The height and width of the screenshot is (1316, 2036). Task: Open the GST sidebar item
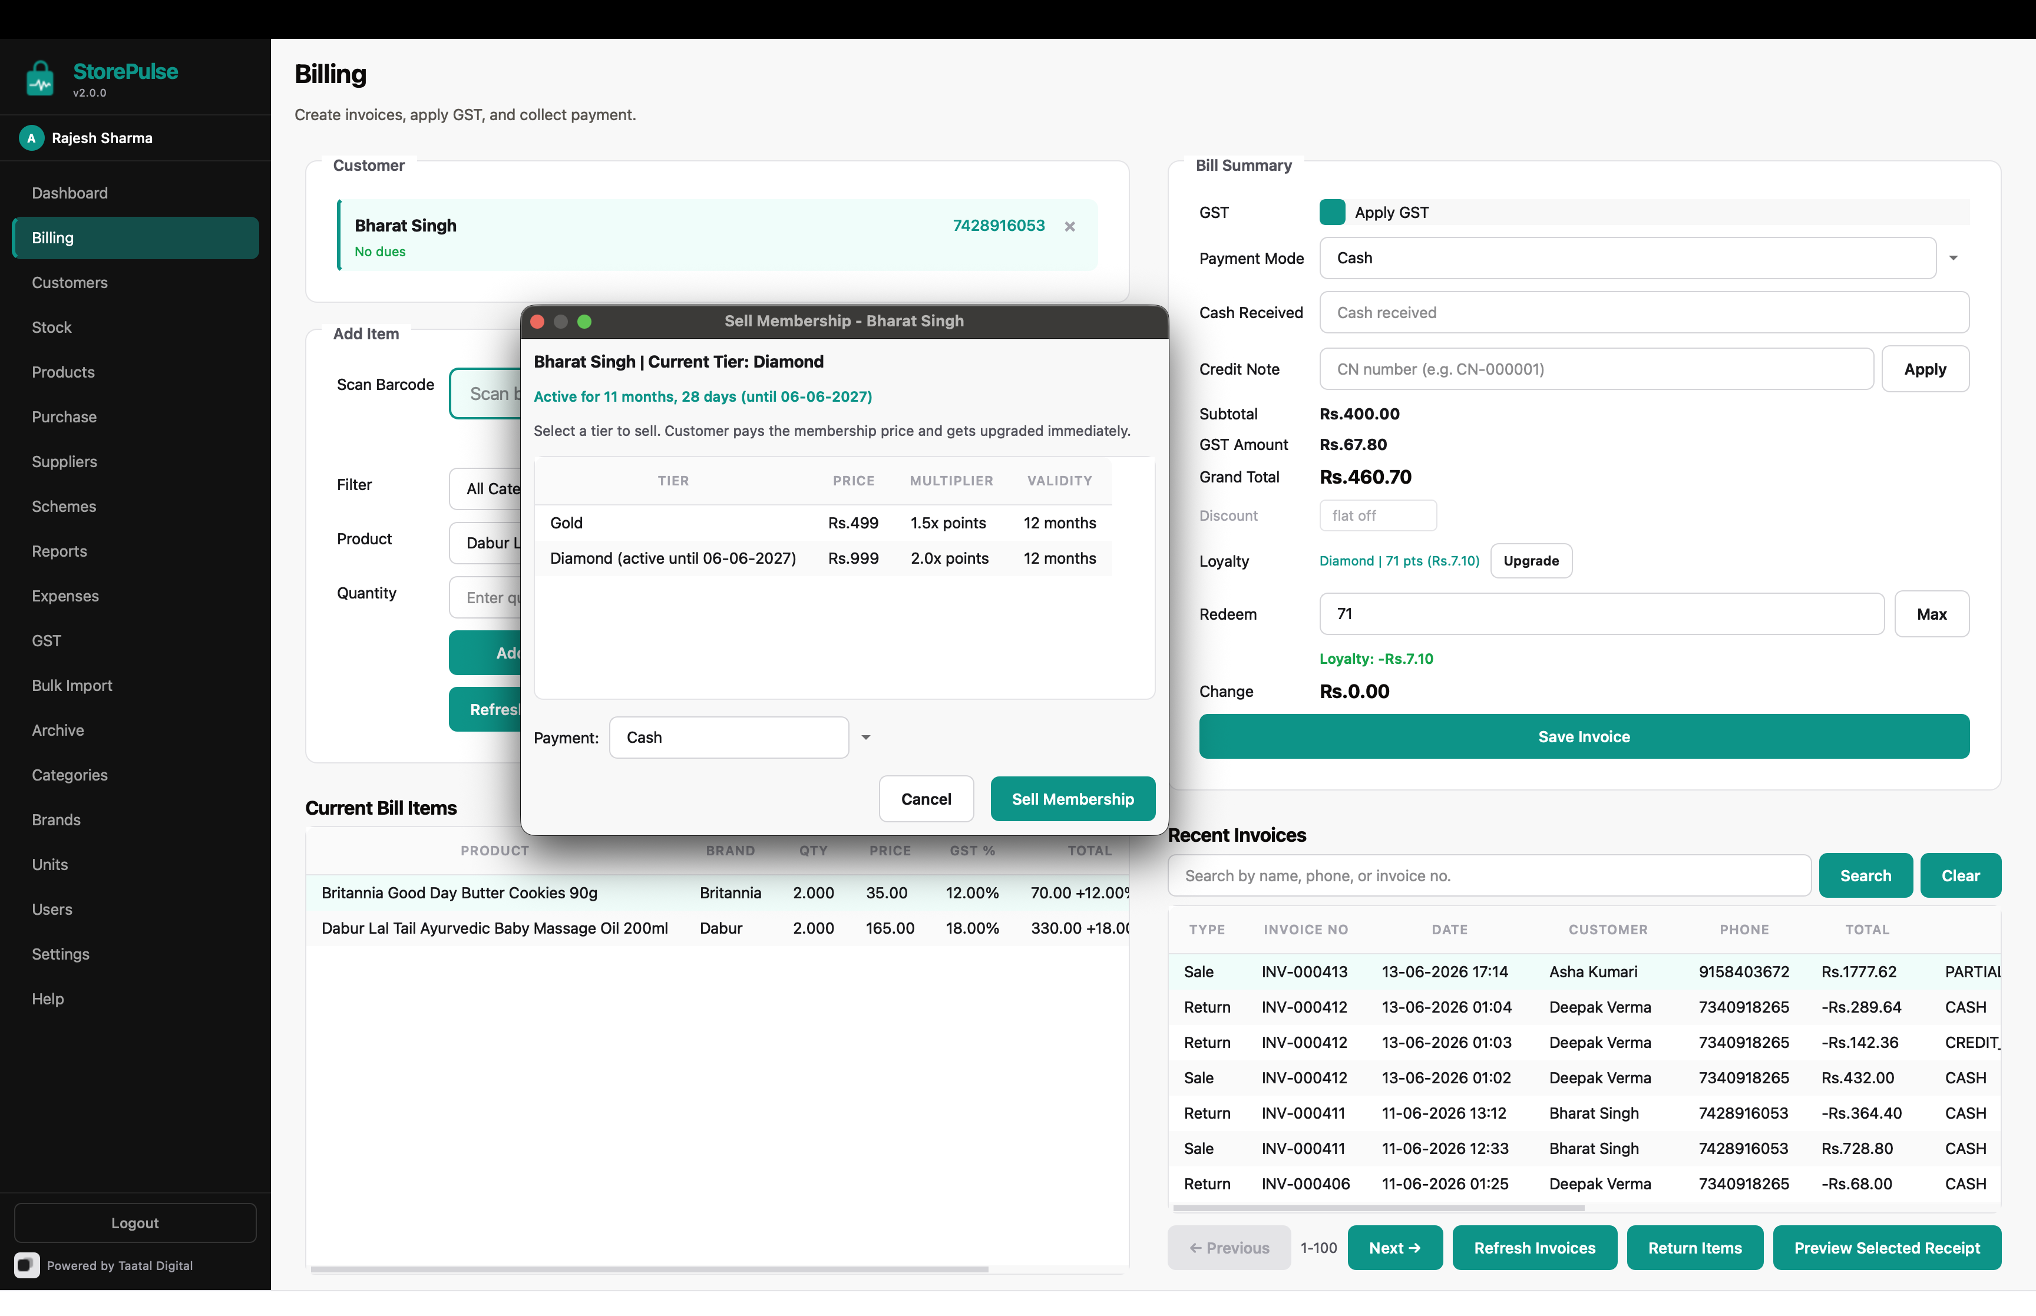click(135, 641)
